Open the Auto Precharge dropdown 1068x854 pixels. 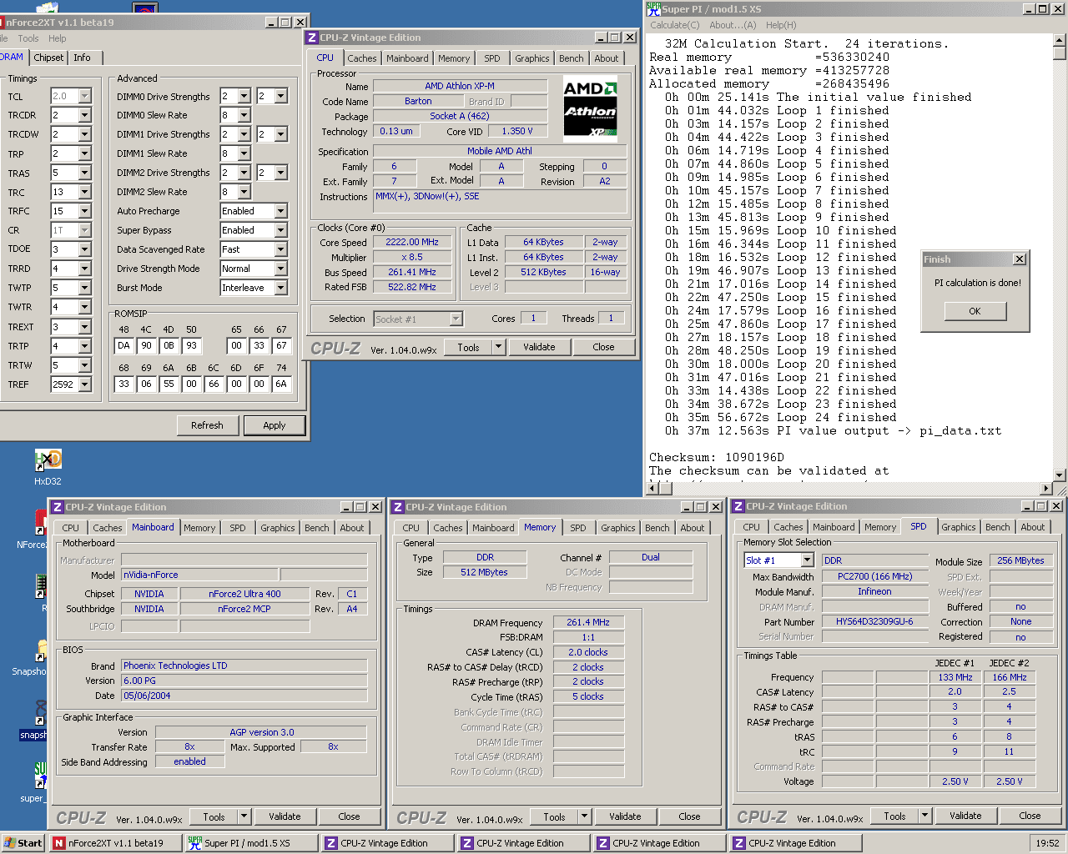(x=281, y=211)
